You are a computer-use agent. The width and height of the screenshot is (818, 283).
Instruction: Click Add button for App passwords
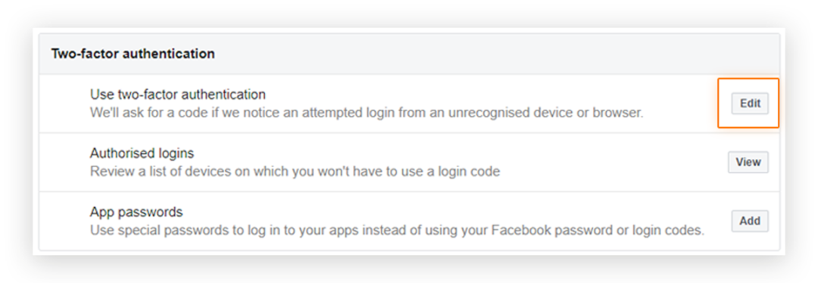750,221
